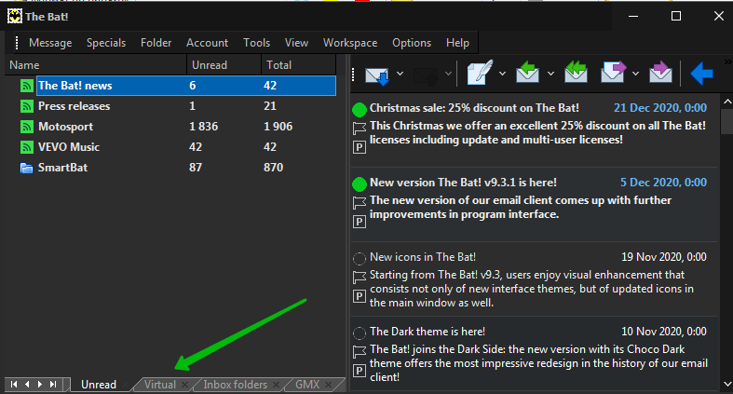The height and width of the screenshot is (394, 733).
Task: Expand the New message dropdown arrow
Action: pos(502,74)
